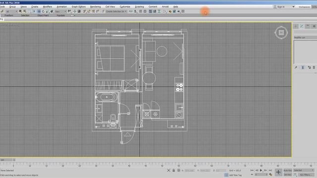Open the Material Editor icon

tap(164, 11)
